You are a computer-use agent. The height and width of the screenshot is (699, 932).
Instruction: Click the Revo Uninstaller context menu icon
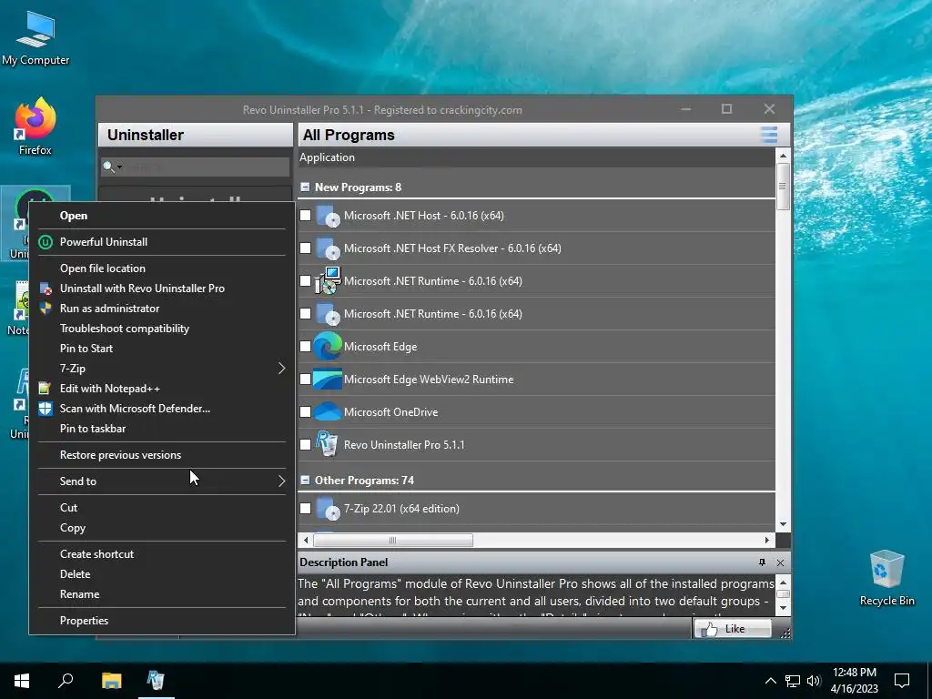click(x=46, y=289)
